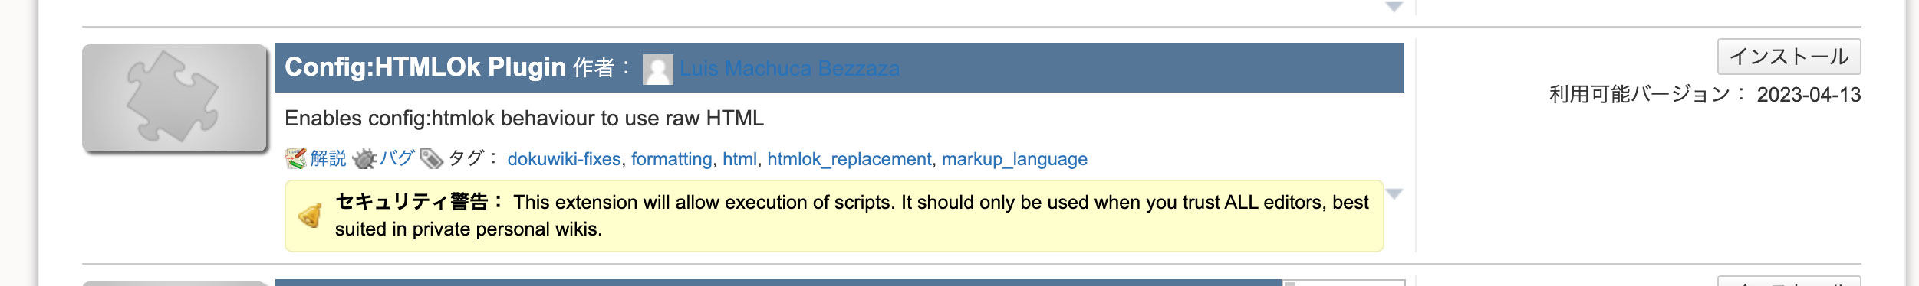Open the 解説 documentation link
This screenshot has height=286, width=1919.
[x=328, y=158]
